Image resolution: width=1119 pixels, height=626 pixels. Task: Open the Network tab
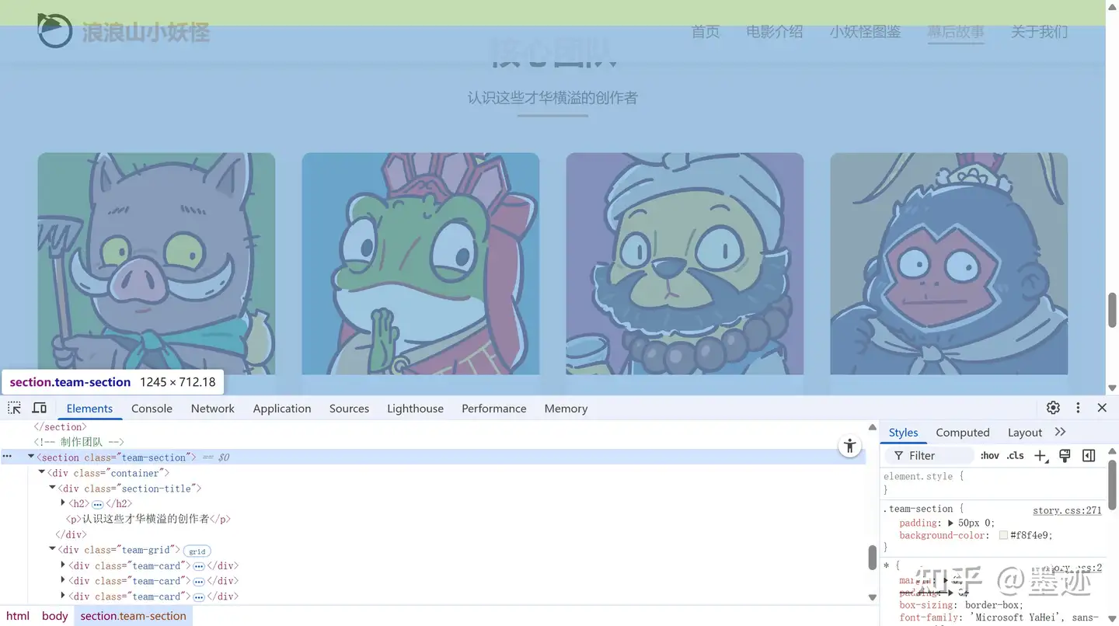pyautogui.click(x=212, y=409)
